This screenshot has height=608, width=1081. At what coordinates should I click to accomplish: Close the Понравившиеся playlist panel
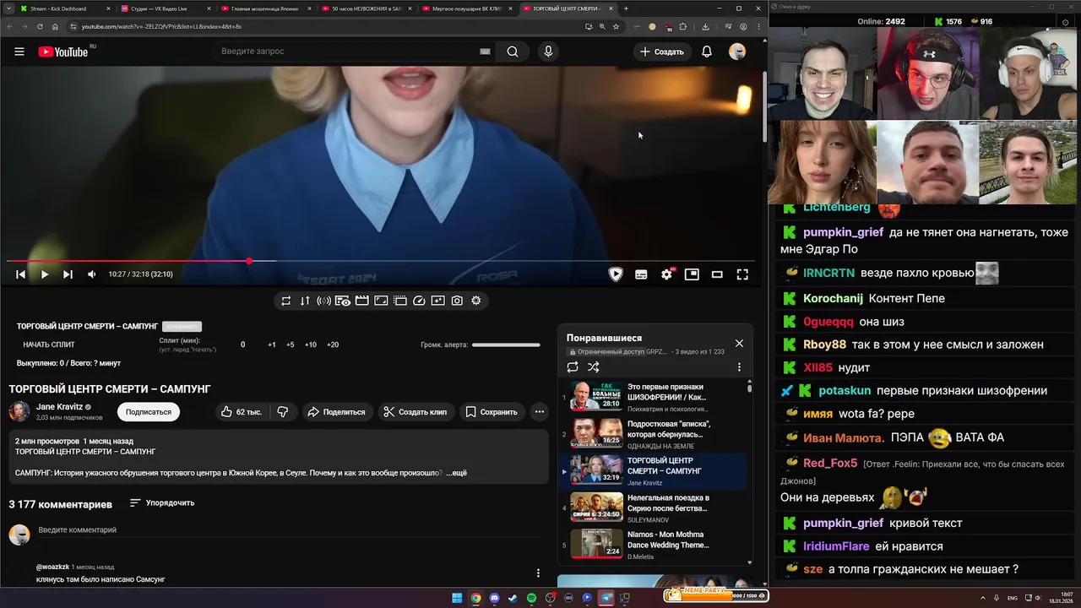tap(739, 343)
